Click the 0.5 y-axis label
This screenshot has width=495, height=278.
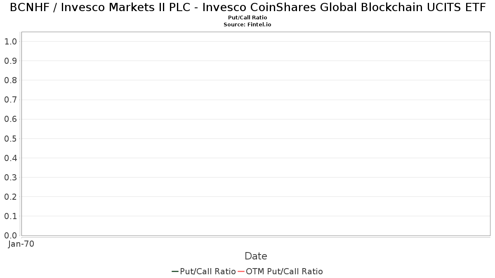tap(10, 139)
